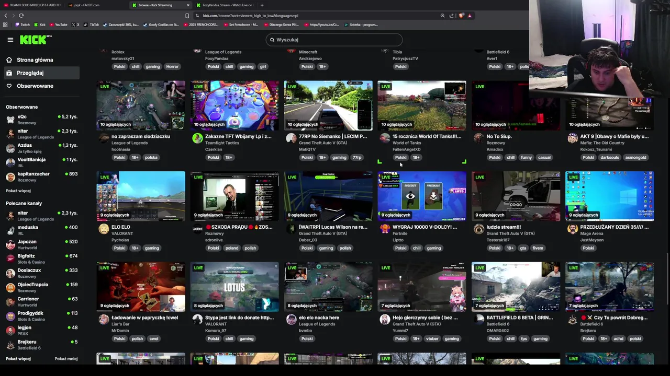Click the 'darksouls' tag under AKT 9 stream

(610, 157)
